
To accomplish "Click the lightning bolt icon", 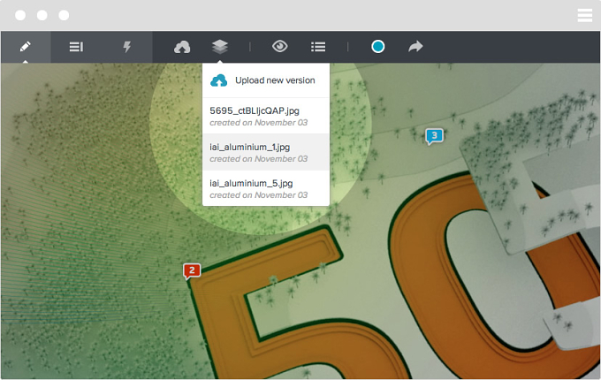I will (127, 47).
